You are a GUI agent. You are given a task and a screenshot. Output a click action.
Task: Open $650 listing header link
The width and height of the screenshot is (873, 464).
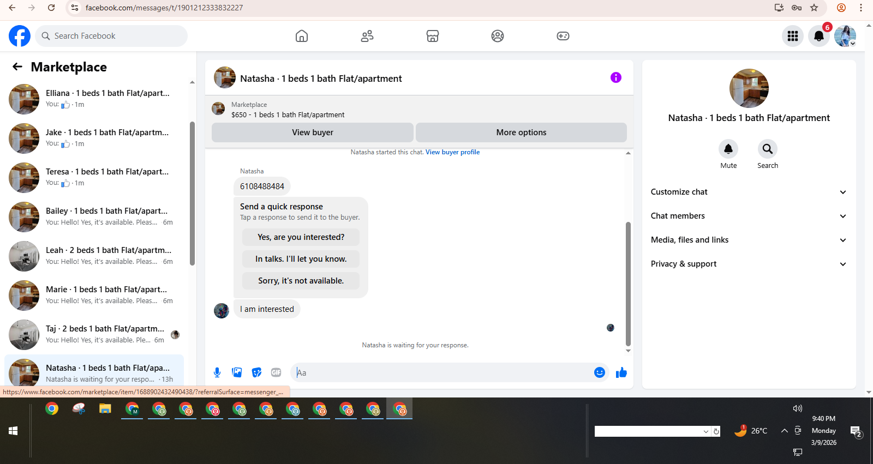[419, 110]
